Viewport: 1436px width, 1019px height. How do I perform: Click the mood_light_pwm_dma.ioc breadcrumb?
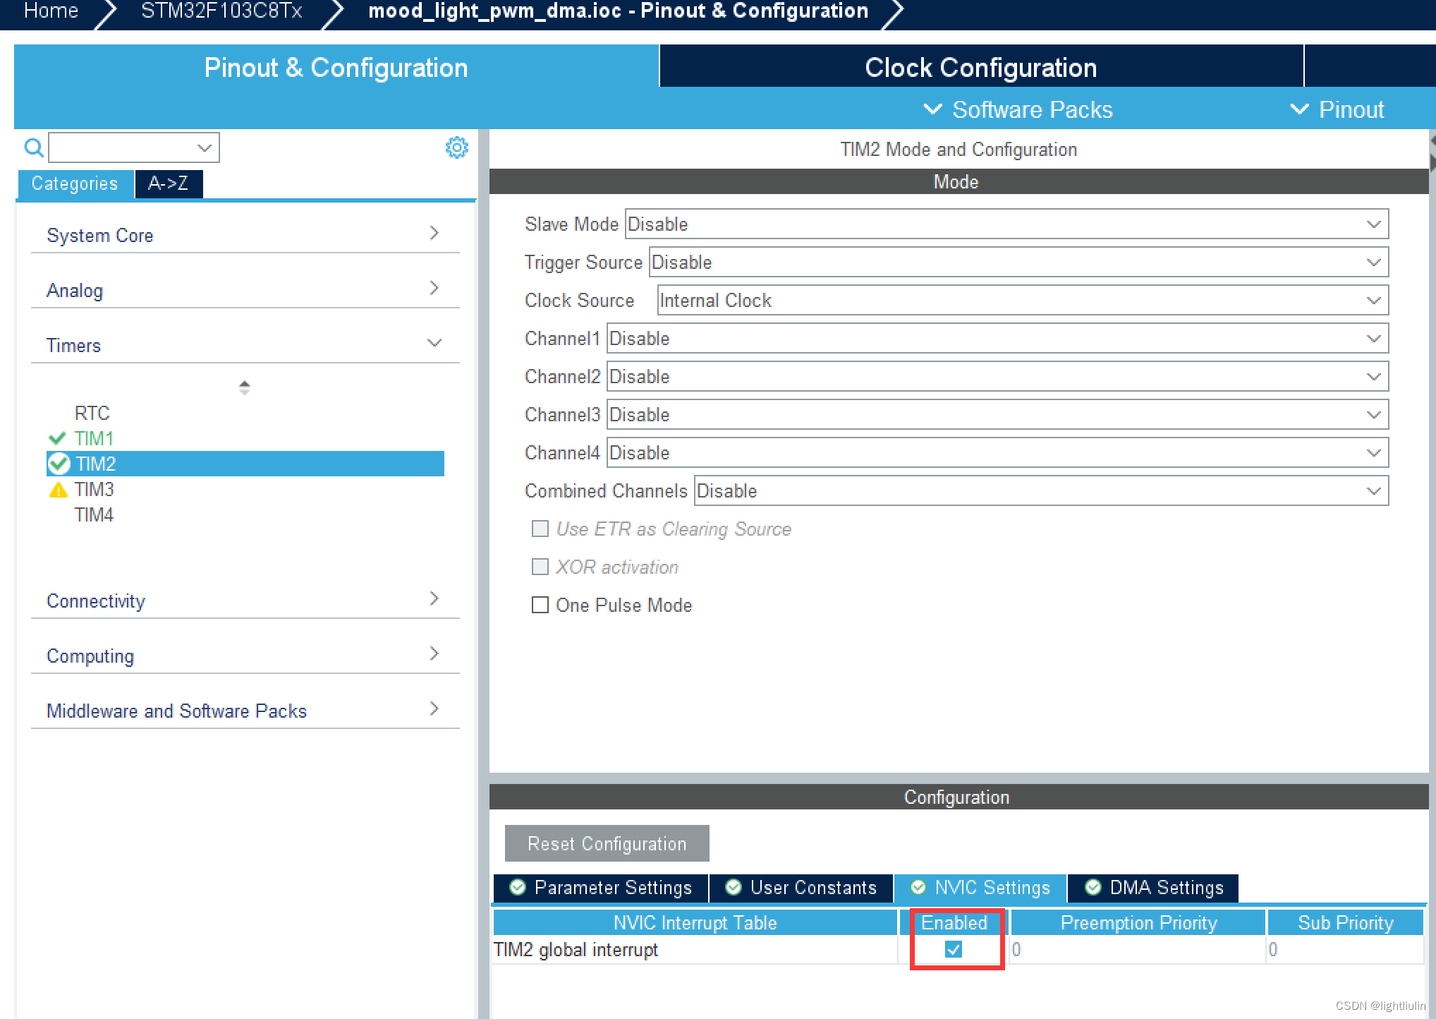pos(618,11)
